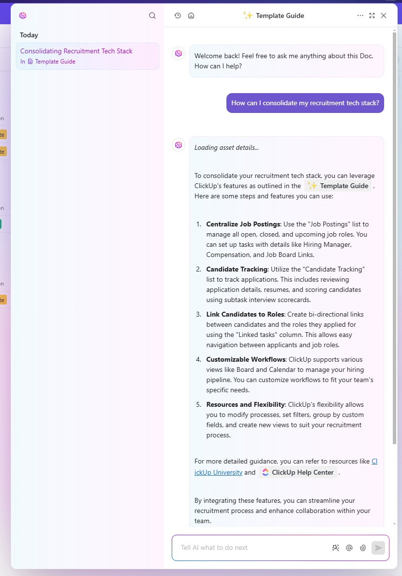Click the 'Customizable Workflows' heading
This screenshot has height=576, width=402.
click(246, 360)
